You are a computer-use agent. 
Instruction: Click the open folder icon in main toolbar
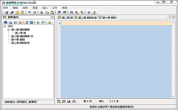point(17,12)
